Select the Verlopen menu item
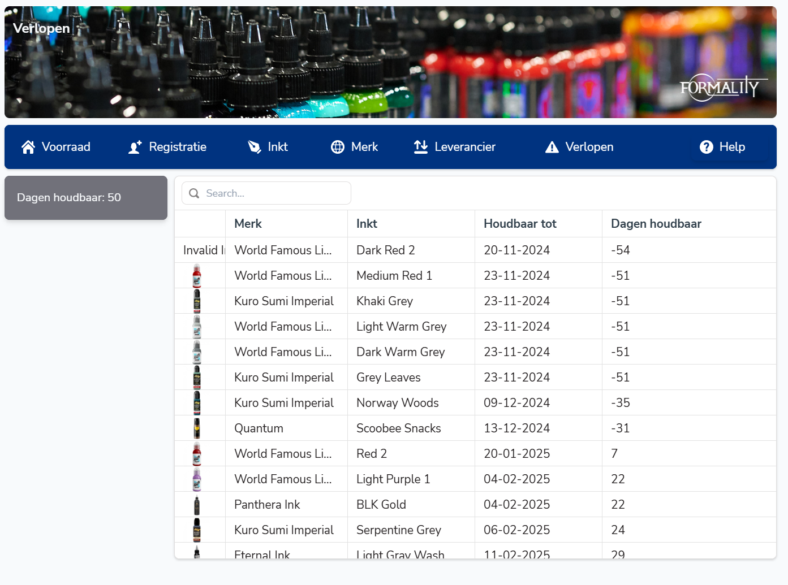This screenshot has height=585, width=788. point(579,147)
